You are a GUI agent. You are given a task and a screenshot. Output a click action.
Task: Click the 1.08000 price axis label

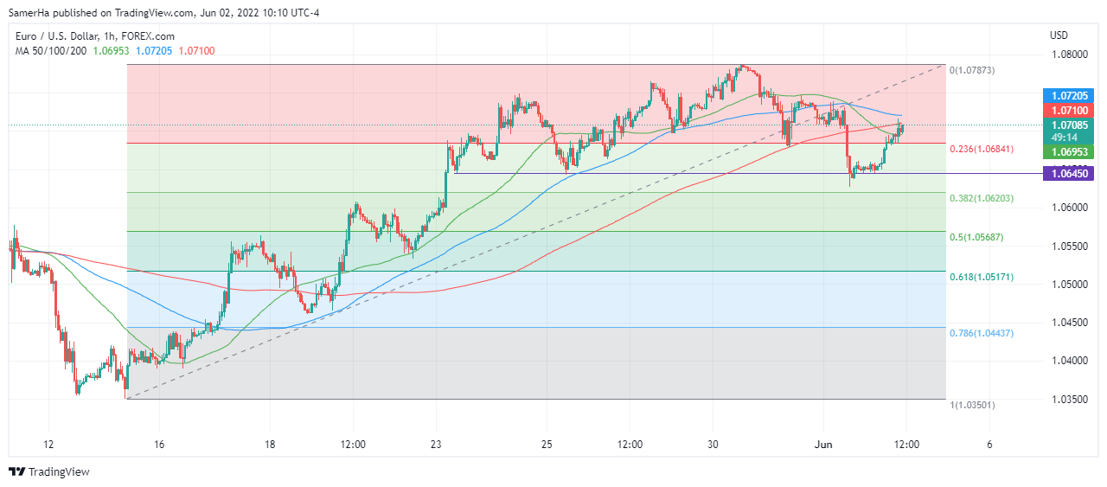click(x=1069, y=54)
